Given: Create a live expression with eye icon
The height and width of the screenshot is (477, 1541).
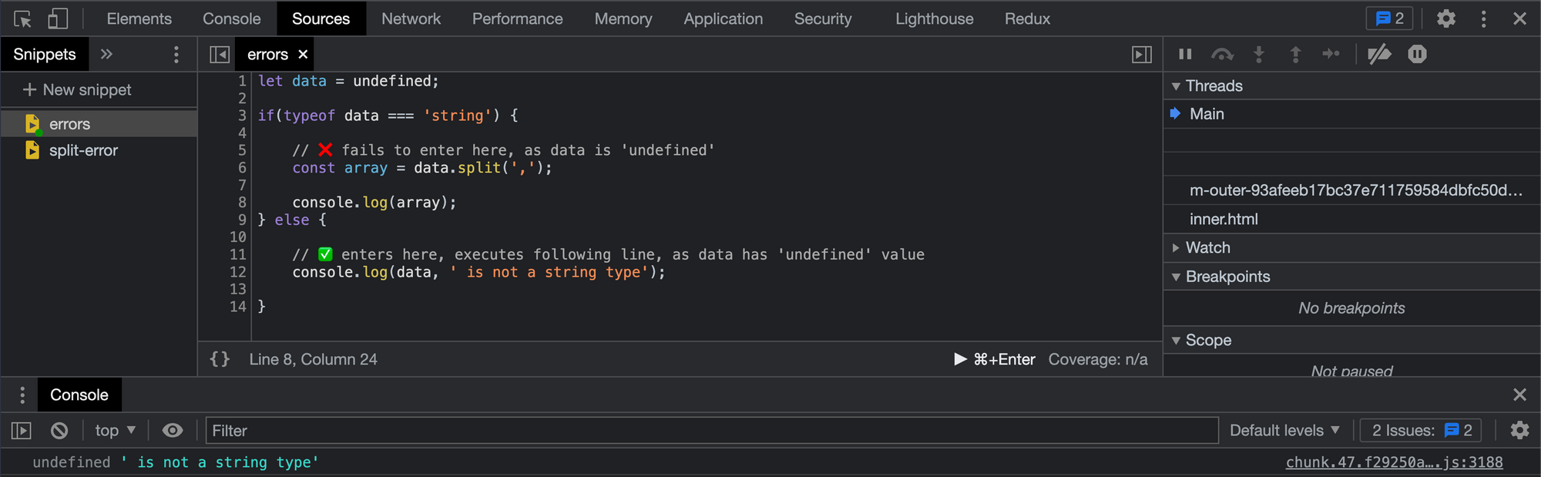Looking at the screenshot, I should (x=173, y=431).
